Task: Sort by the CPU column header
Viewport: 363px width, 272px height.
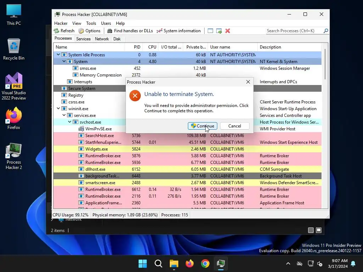Action: pyautogui.click(x=150, y=47)
